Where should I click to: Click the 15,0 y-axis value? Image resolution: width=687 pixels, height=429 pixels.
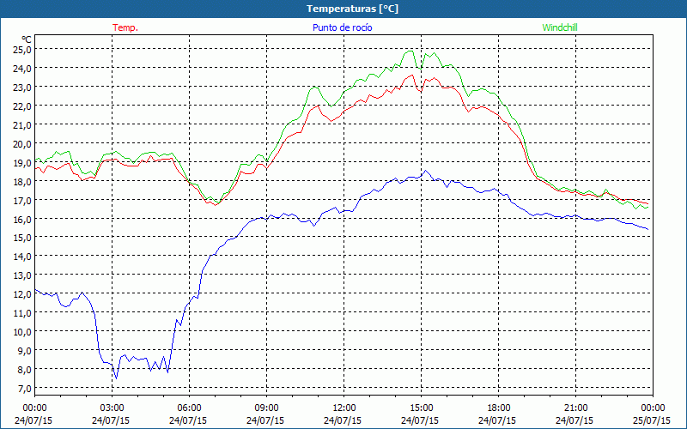(22, 238)
